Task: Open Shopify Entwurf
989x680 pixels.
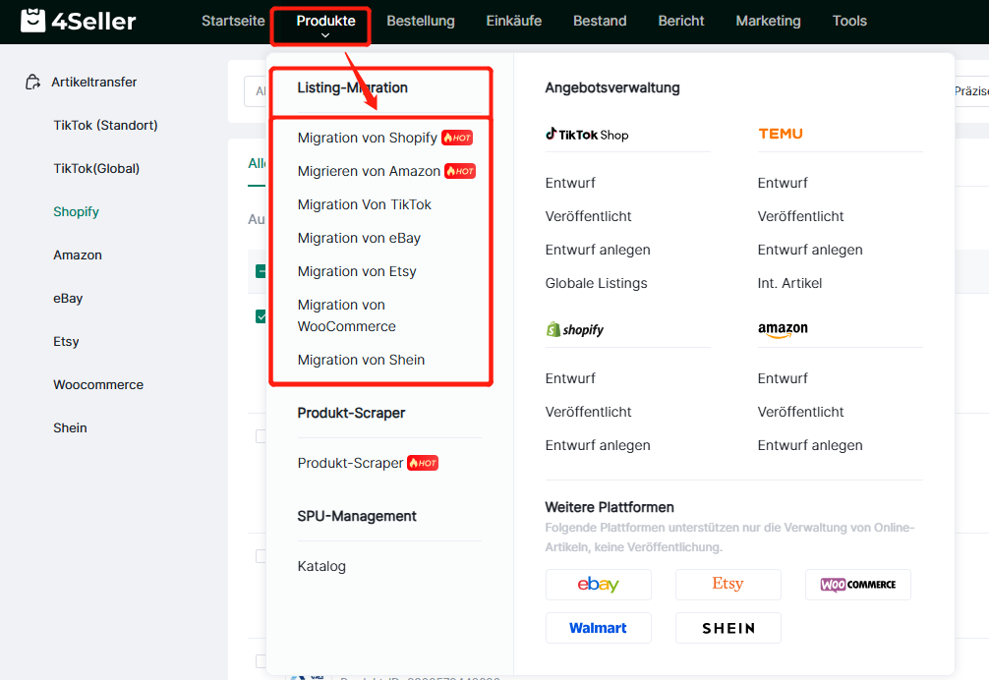Action: tap(569, 378)
